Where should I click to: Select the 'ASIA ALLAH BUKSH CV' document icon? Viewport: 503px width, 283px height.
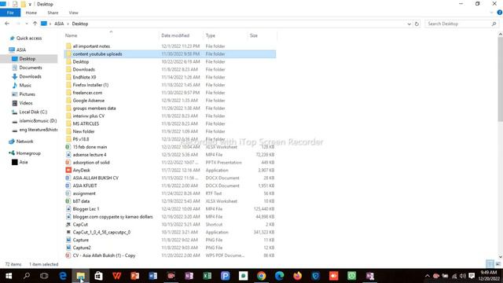68,178
